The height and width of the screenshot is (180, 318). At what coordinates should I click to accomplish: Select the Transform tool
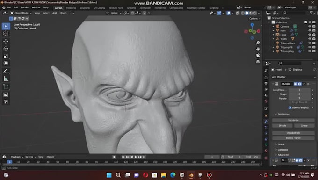pyautogui.click(x=6, y=63)
